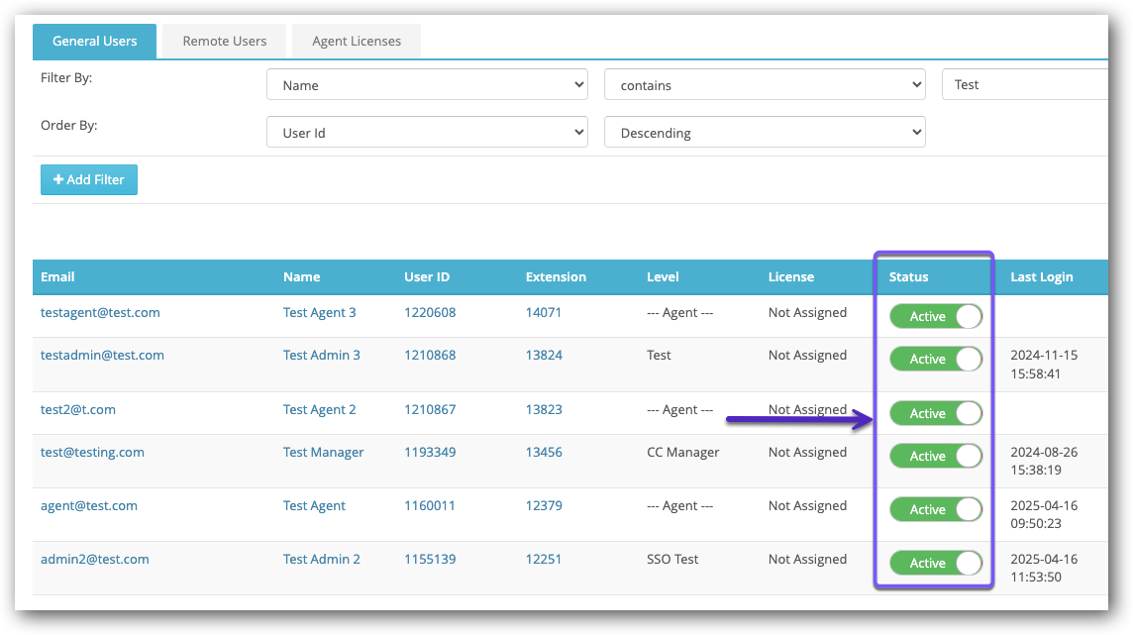Click extension 13823
The width and height of the screenshot is (1133, 635).
(544, 409)
